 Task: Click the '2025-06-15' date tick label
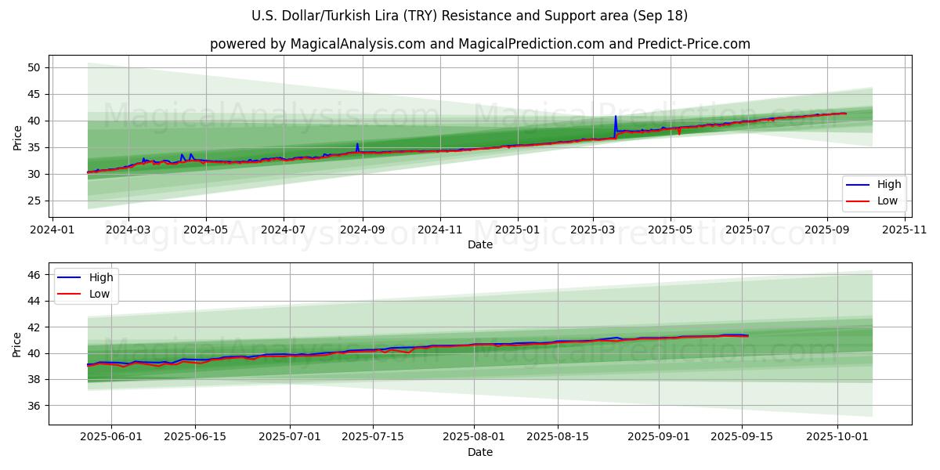194,437
